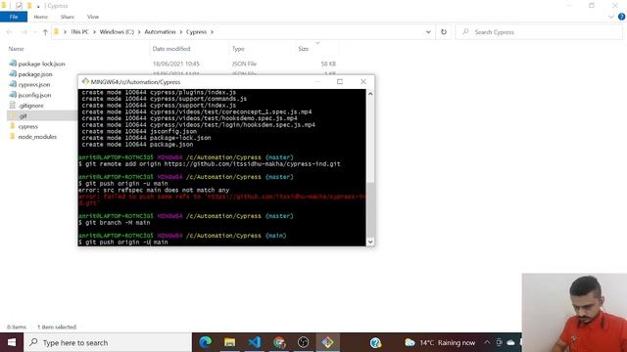
Task: Go up one folder level arrow
Action: tap(45, 32)
